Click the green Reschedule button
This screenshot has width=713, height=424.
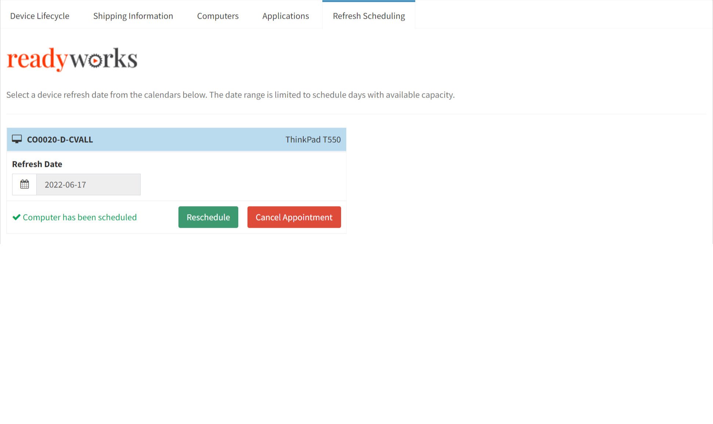(208, 217)
